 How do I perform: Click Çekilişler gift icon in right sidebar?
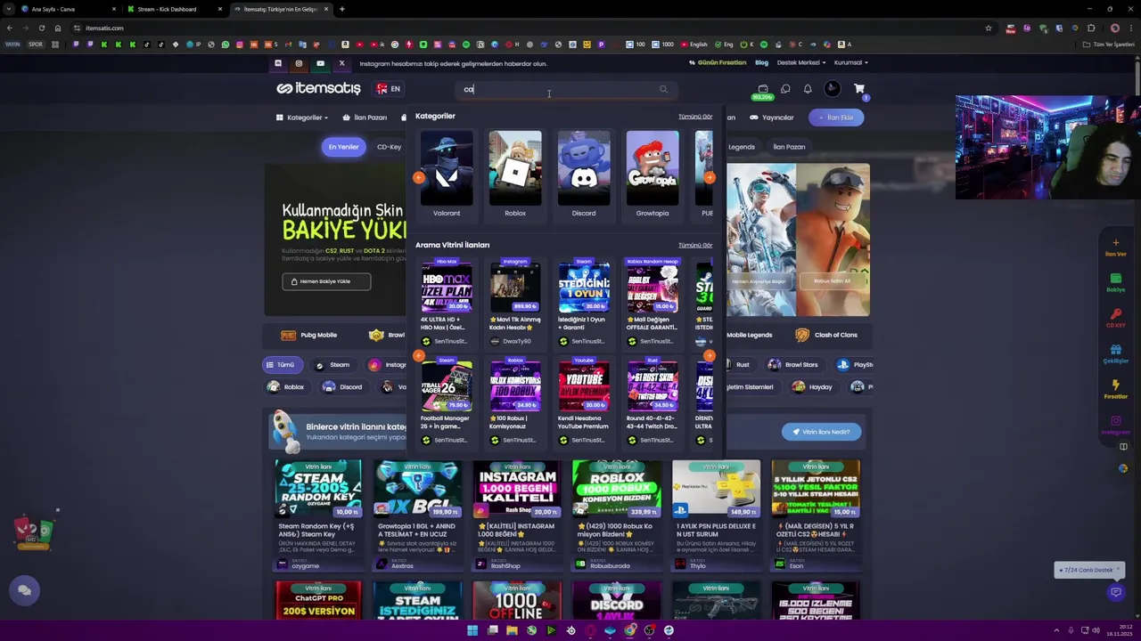click(x=1115, y=350)
